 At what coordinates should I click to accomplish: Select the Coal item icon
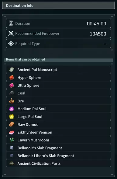click(12, 93)
